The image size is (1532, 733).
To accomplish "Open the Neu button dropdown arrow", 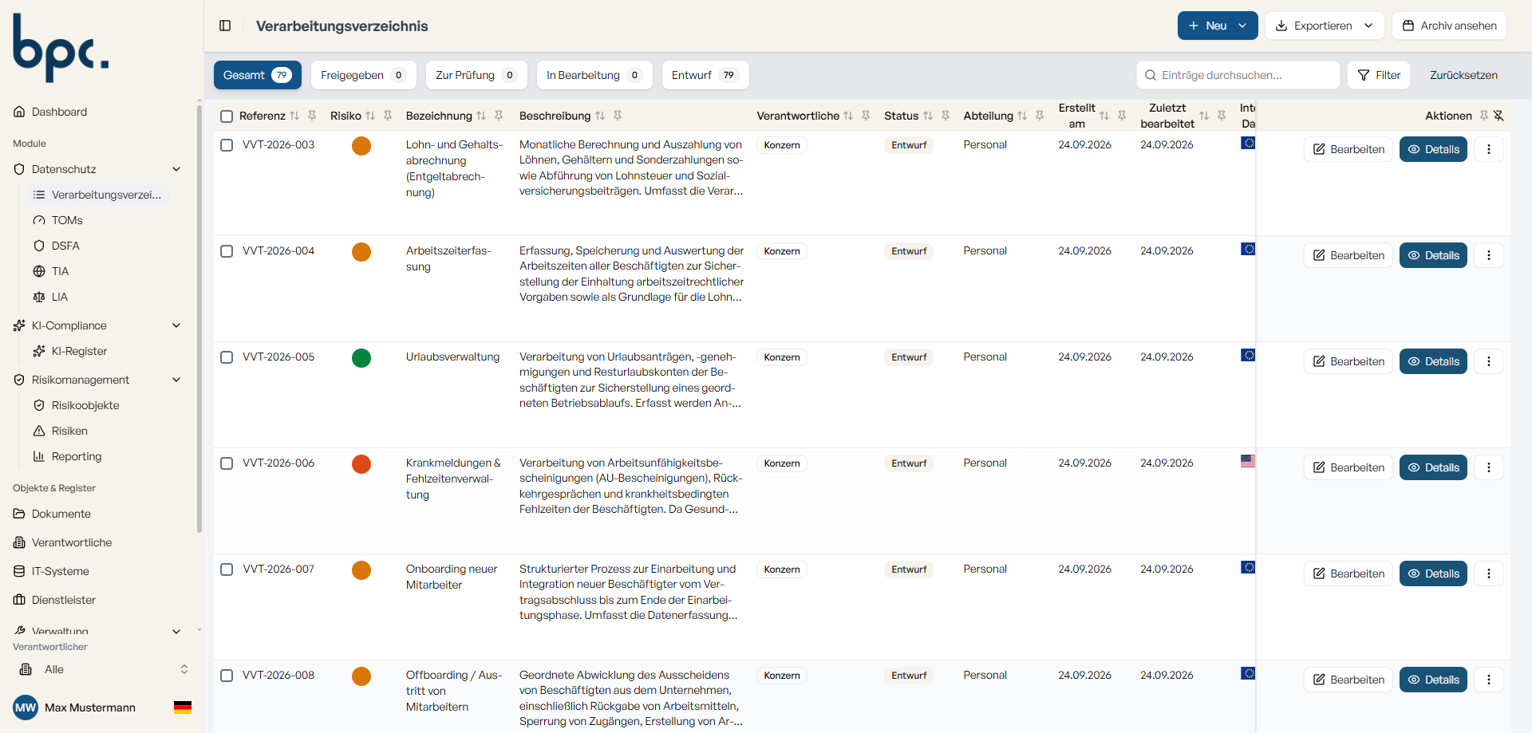I will (x=1242, y=26).
